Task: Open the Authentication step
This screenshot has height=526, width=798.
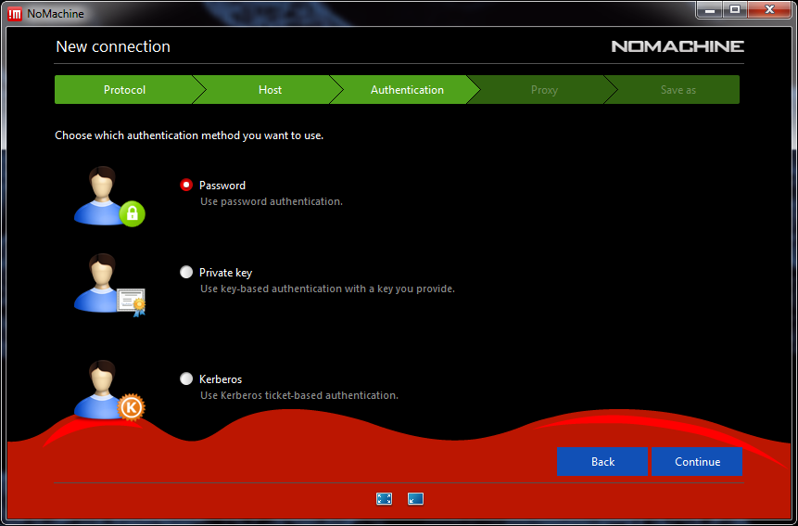Action: (x=407, y=90)
